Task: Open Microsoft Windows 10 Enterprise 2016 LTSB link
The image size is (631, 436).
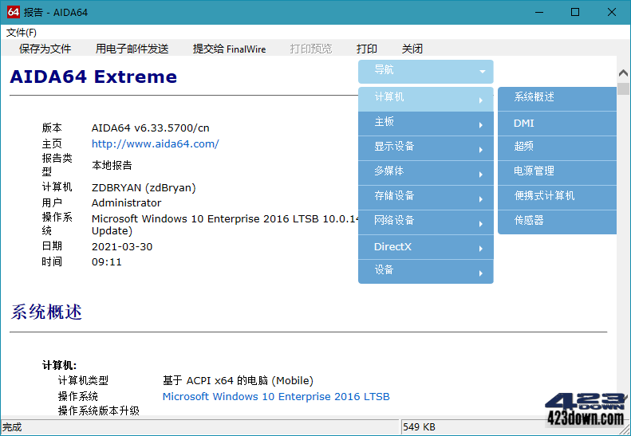Action: point(276,397)
